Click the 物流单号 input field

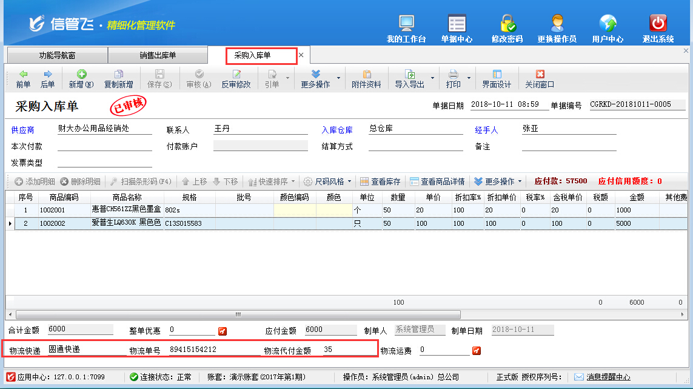209,350
